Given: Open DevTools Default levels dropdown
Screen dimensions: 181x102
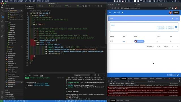Looking at the screenshot, I should coord(152,81).
